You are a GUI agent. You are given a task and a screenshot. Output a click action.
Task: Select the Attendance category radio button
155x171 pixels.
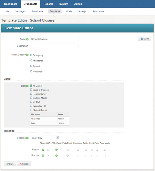(31, 61)
